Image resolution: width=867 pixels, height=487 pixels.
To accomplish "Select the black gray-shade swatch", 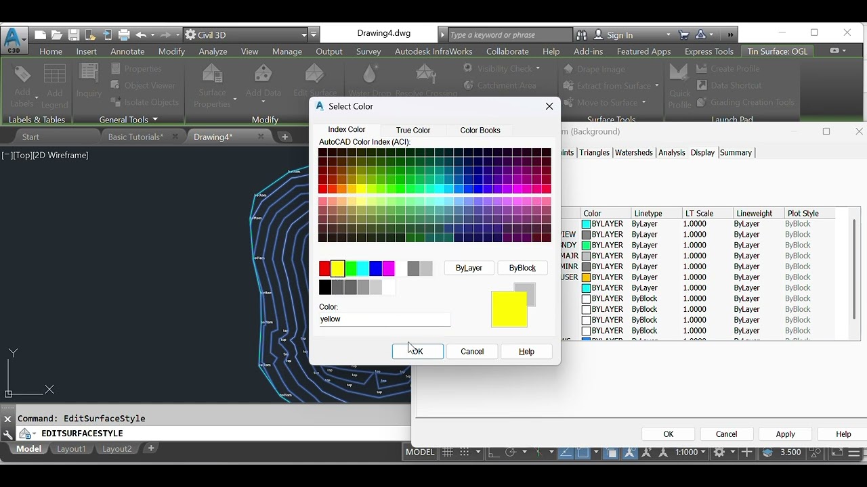I will tap(325, 287).
